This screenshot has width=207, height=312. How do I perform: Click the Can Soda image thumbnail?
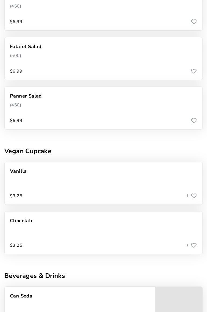pyautogui.click(x=179, y=300)
